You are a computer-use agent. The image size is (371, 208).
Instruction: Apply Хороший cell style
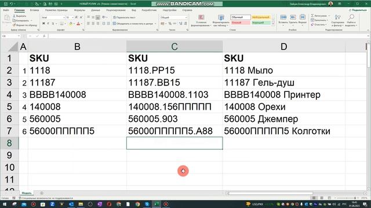coord(261,23)
